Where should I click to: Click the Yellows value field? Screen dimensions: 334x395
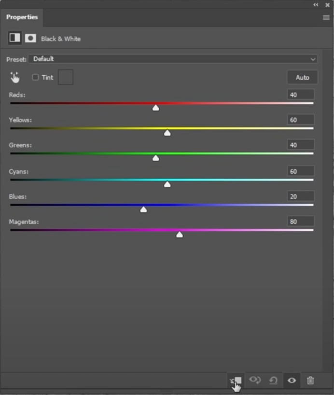300,120
